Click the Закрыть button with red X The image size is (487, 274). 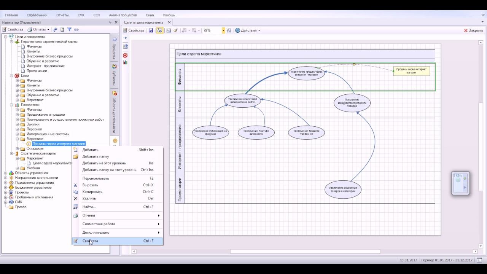click(473, 30)
